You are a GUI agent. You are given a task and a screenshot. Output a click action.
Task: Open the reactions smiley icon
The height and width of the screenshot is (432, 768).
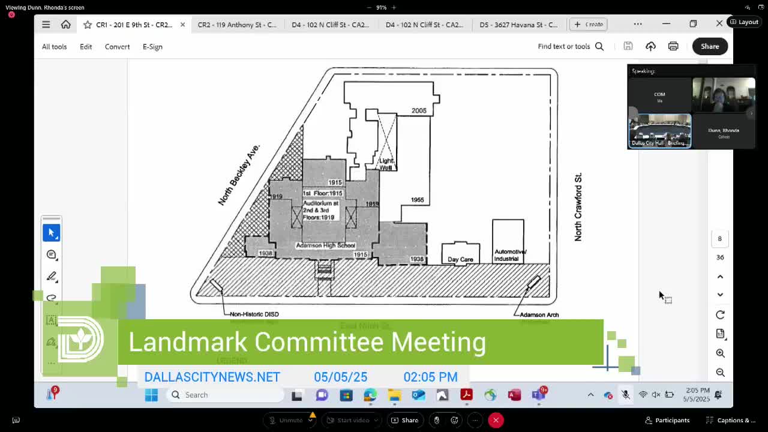(455, 420)
